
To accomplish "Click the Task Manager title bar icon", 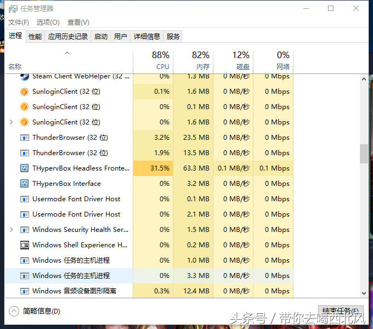I will point(13,9).
